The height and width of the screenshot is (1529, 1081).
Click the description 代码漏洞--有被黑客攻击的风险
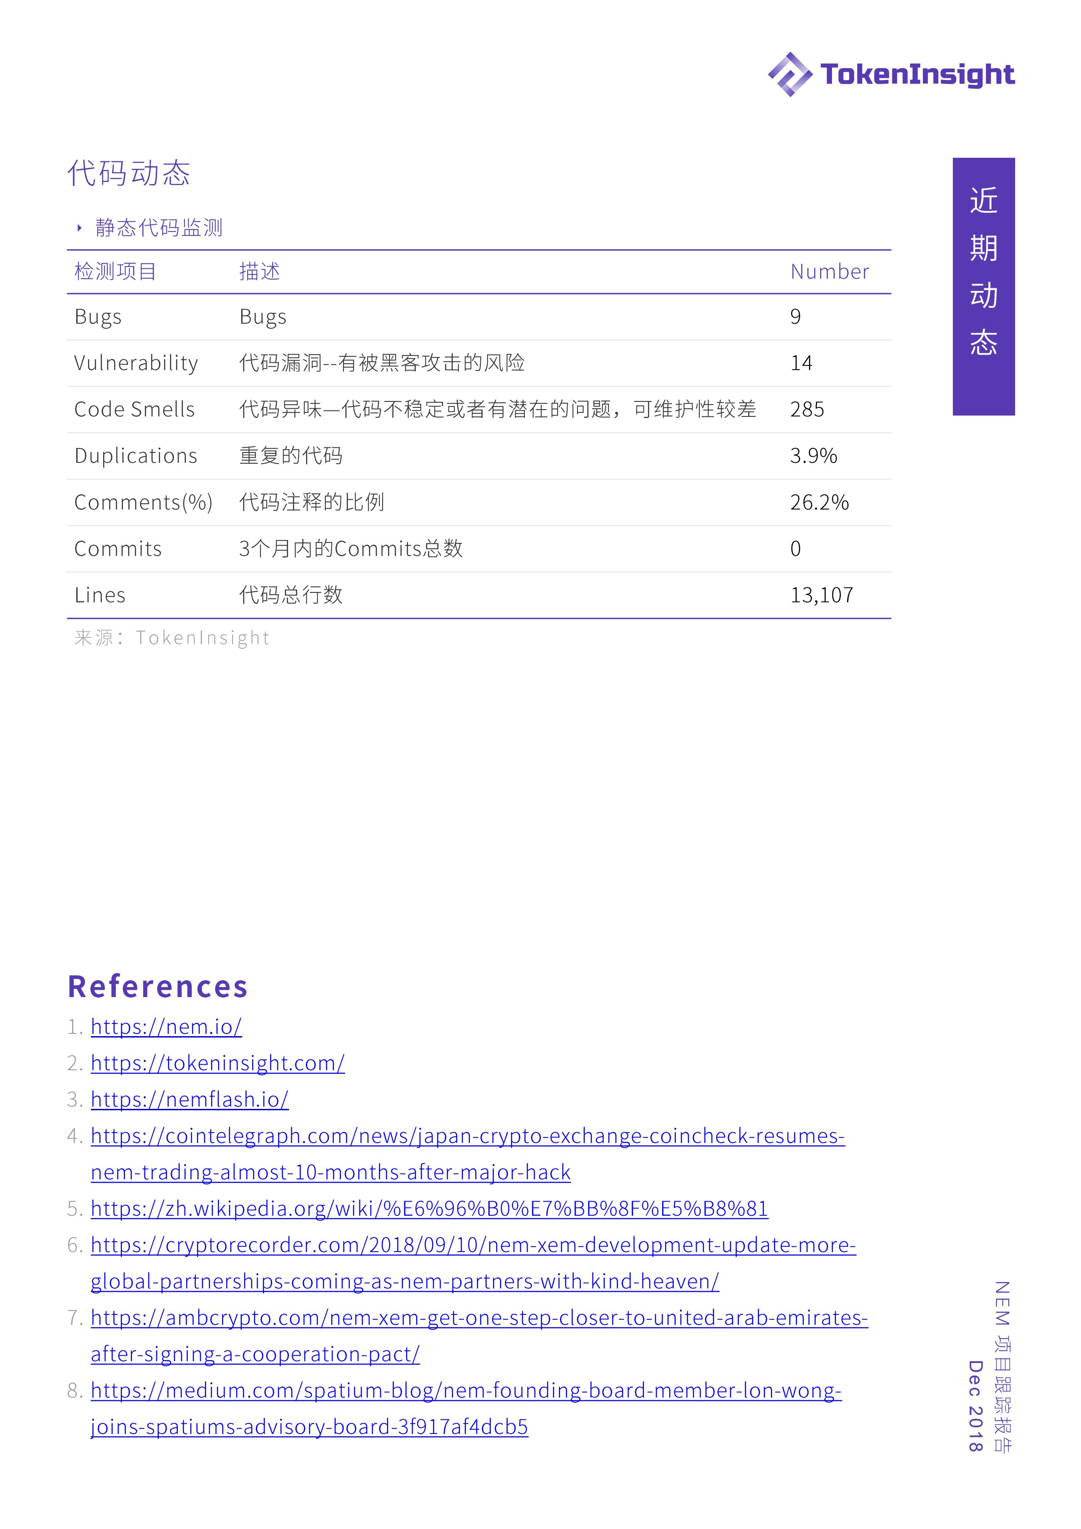(x=382, y=363)
